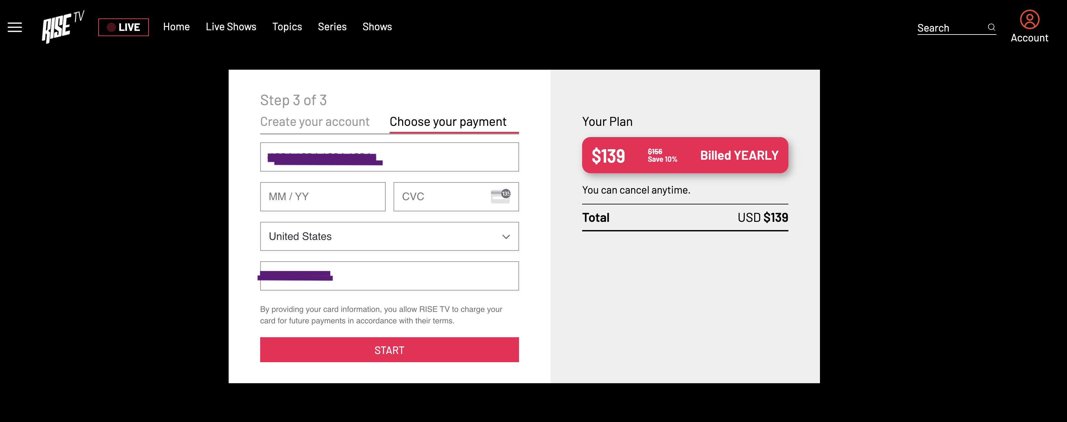Click the CVC card hint icon

point(500,196)
